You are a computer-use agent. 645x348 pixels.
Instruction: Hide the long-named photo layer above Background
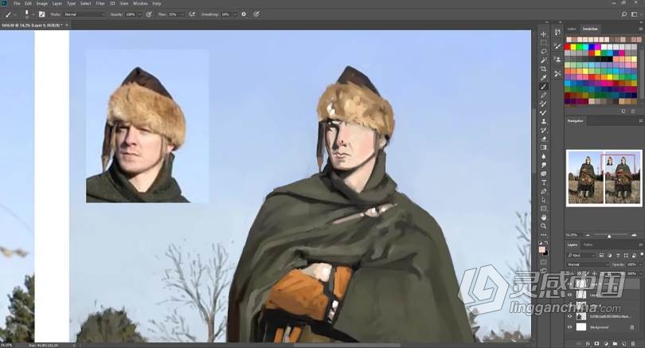click(x=569, y=316)
